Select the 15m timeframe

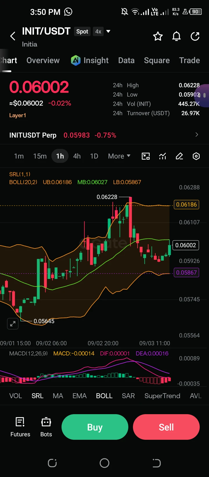tap(40, 156)
